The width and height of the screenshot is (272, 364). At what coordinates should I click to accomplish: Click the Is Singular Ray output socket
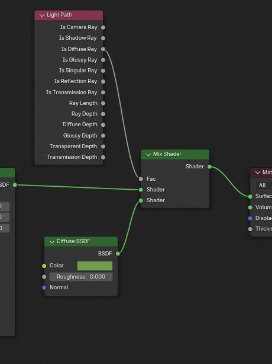[x=103, y=71]
